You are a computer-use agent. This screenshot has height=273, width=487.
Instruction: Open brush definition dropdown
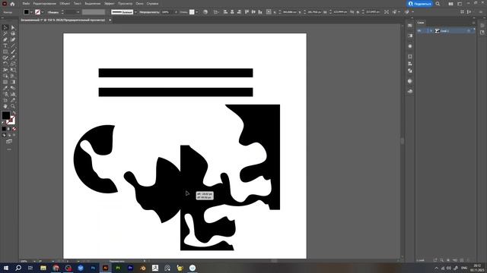click(135, 12)
